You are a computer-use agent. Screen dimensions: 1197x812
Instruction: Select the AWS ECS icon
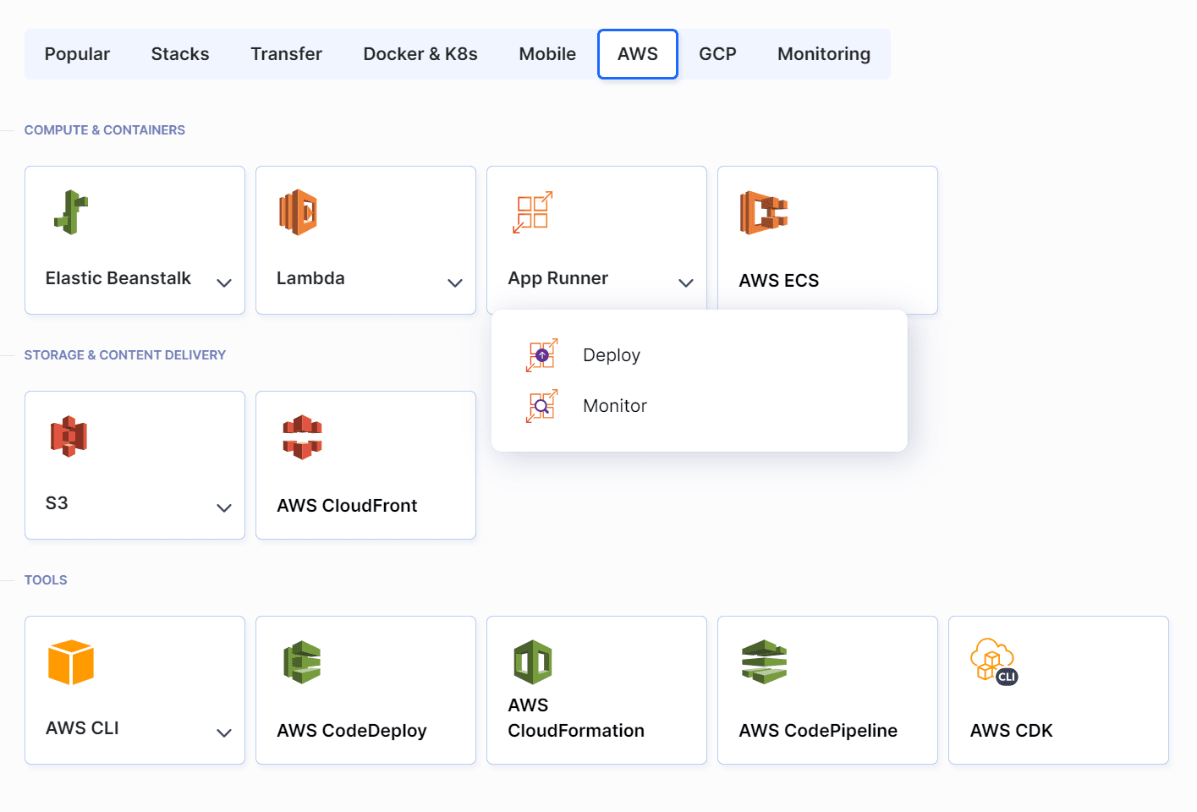tap(764, 214)
